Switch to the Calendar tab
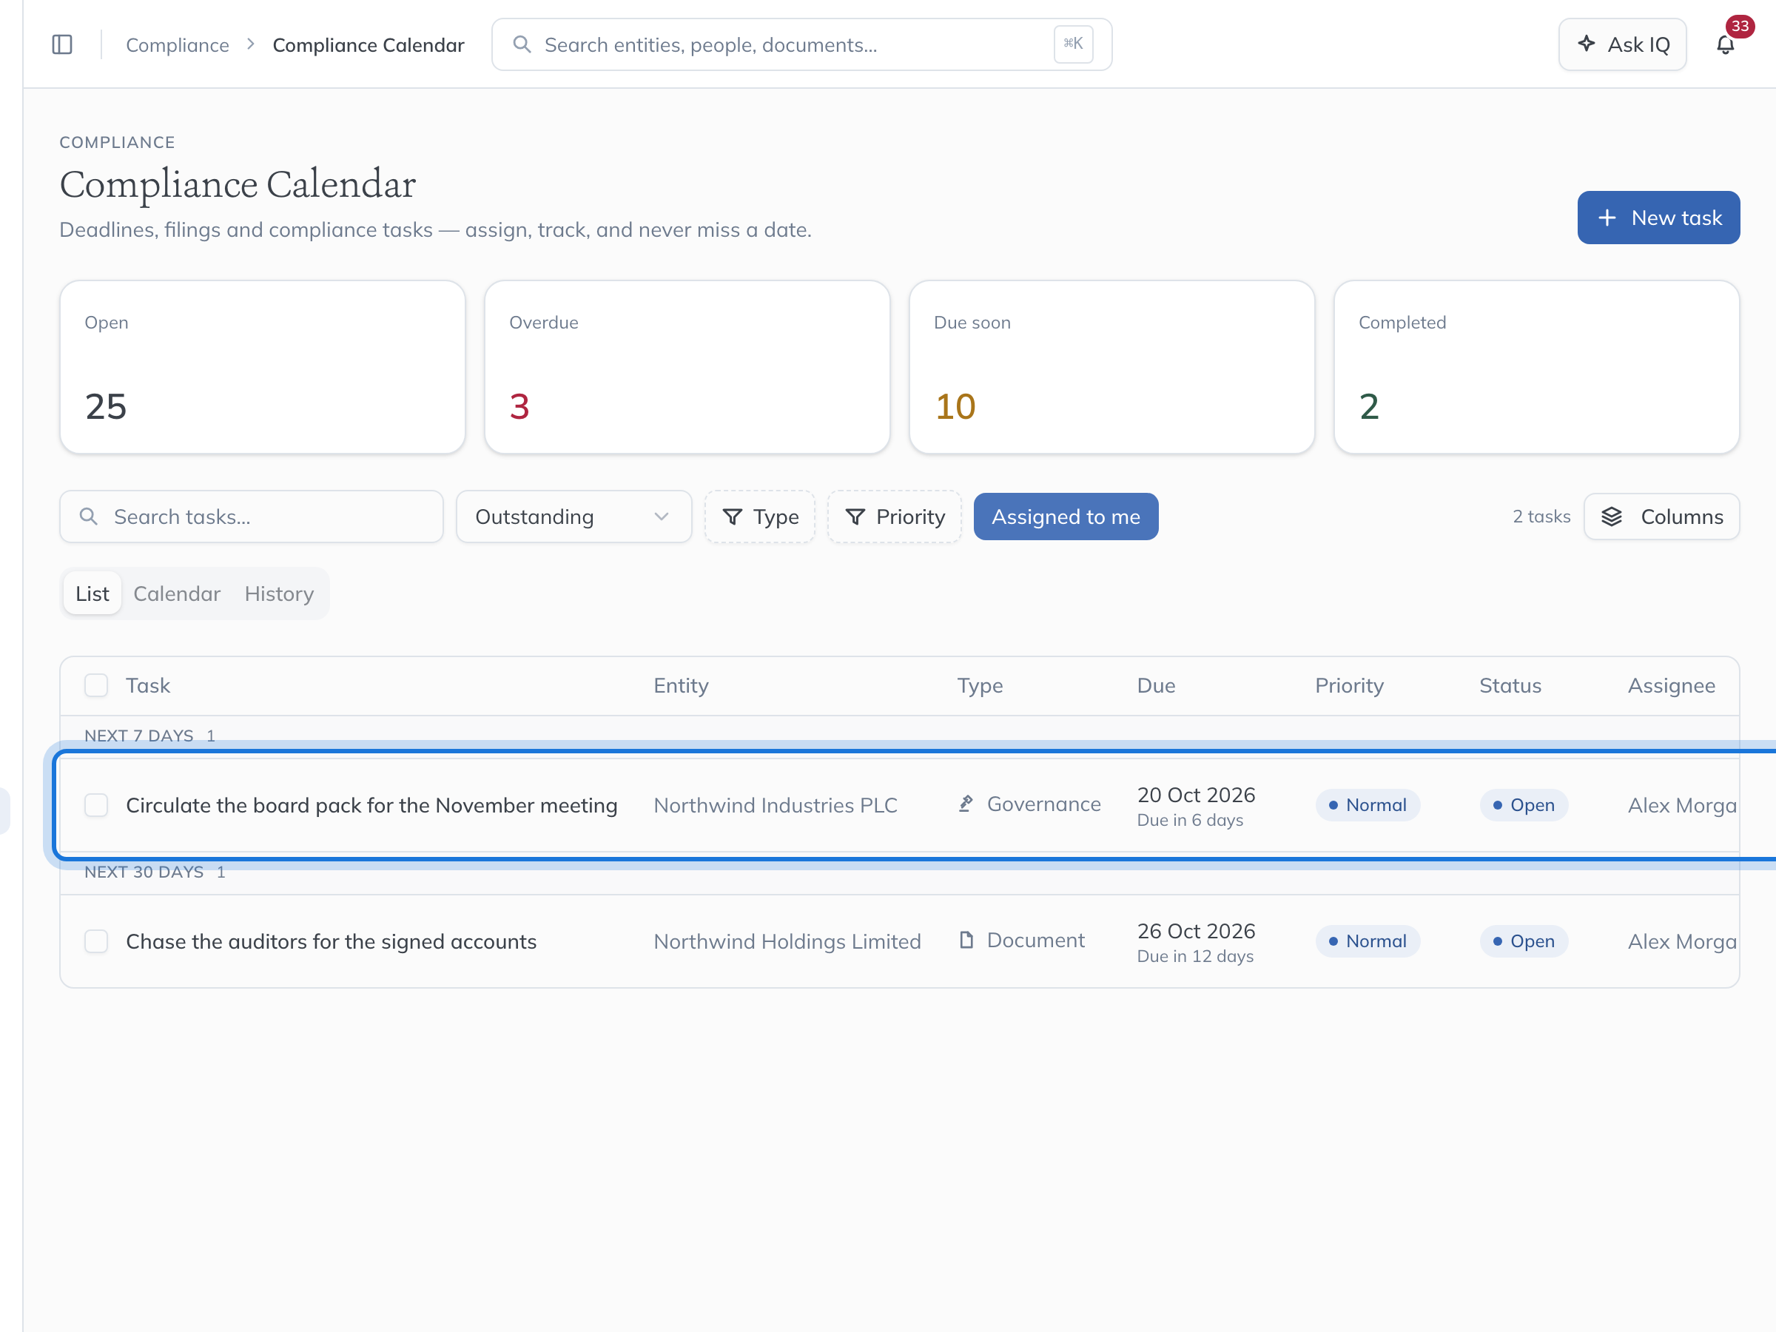The height and width of the screenshot is (1332, 1776). point(177,593)
